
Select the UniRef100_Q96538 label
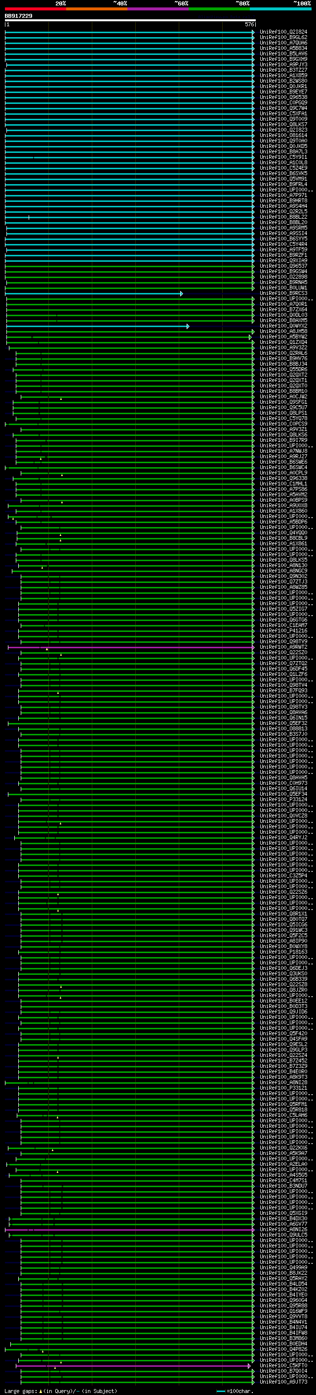point(283,97)
